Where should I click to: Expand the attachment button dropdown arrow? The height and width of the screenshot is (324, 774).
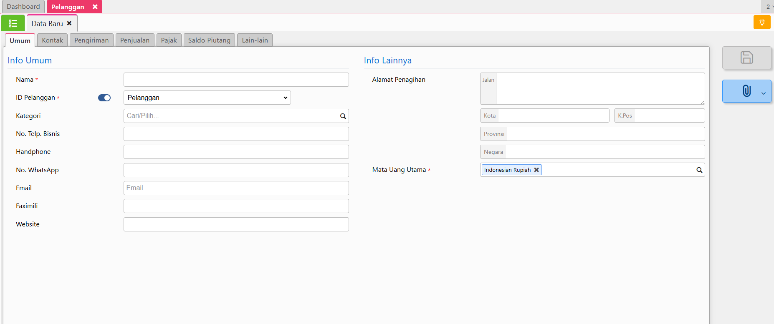(763, 93)
